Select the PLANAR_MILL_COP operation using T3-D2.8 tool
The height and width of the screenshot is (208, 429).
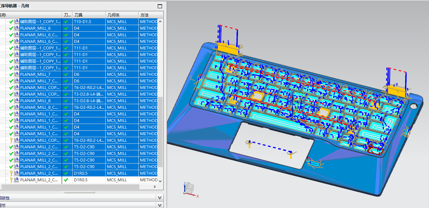pyautogui.click(x=41, y=94)
